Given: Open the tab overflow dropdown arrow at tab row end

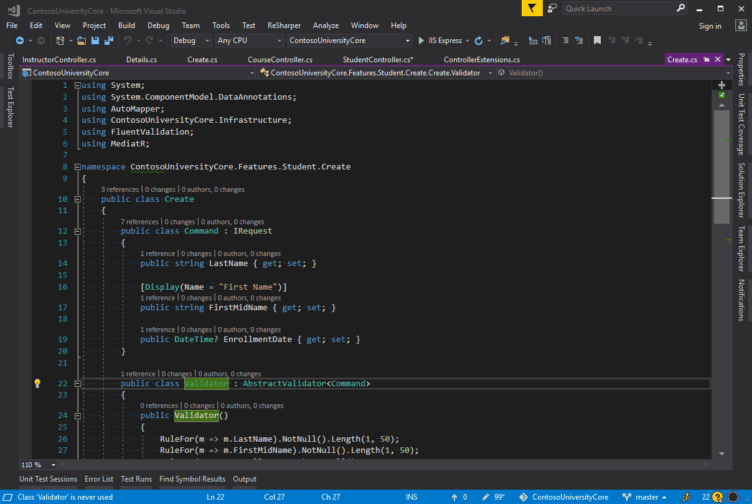Looking at the screenshot, I should coord(729,60).
